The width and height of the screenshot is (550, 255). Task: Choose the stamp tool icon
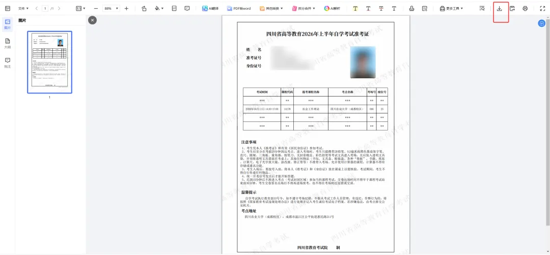coord(412,9)
